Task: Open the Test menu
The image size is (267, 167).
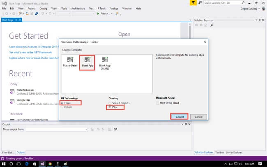Action: (91, 9)
